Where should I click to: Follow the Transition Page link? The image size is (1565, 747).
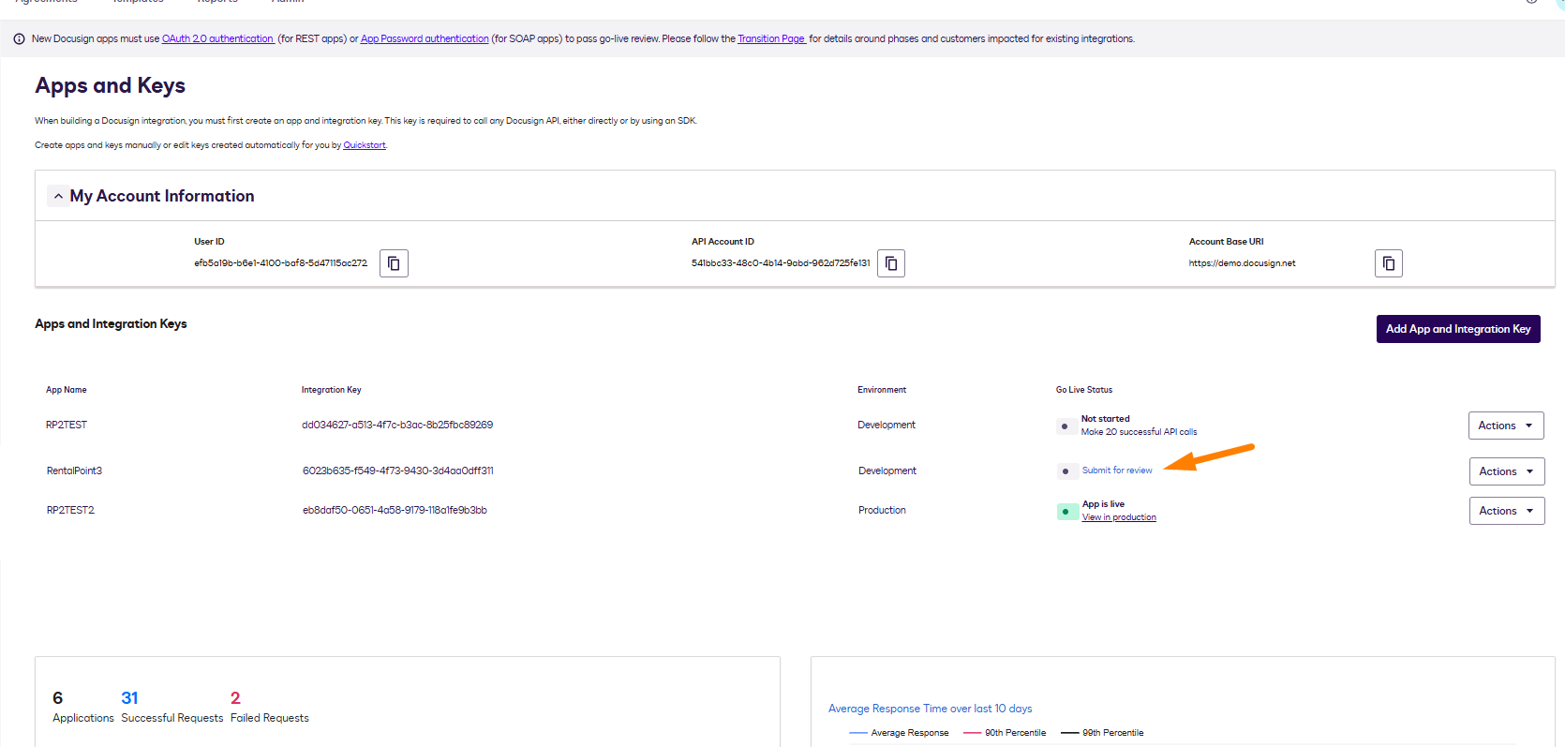tap(771, 38)
